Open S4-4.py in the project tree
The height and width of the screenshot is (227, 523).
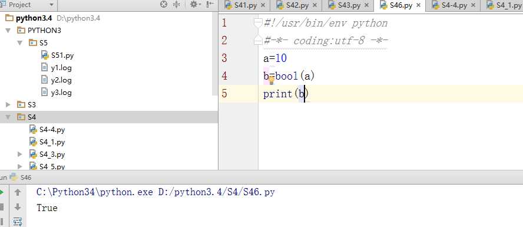coord(52,130)
